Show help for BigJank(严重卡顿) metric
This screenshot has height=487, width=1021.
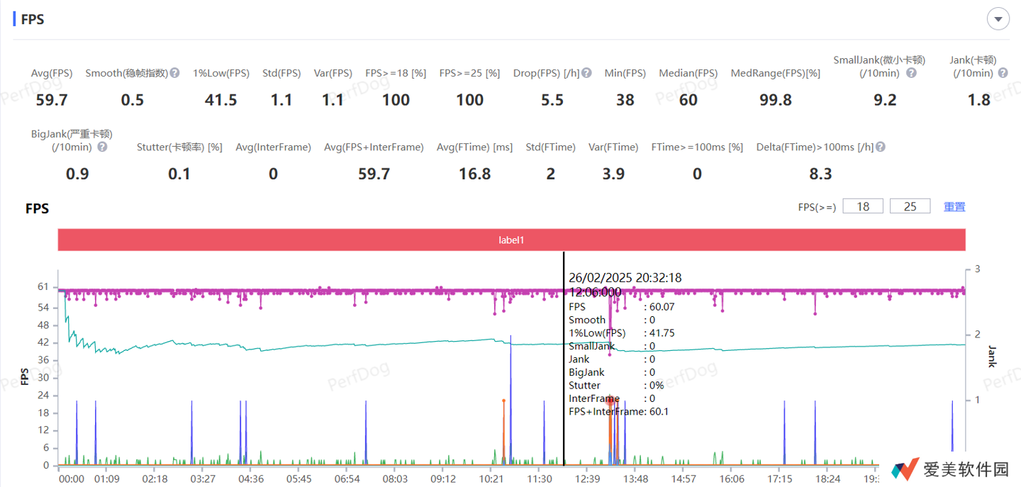(102, 147)
